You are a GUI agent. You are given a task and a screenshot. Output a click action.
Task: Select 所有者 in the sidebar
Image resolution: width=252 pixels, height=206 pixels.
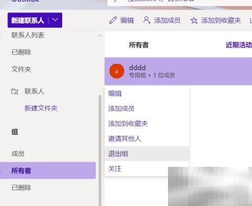click(x=48, y=171)
